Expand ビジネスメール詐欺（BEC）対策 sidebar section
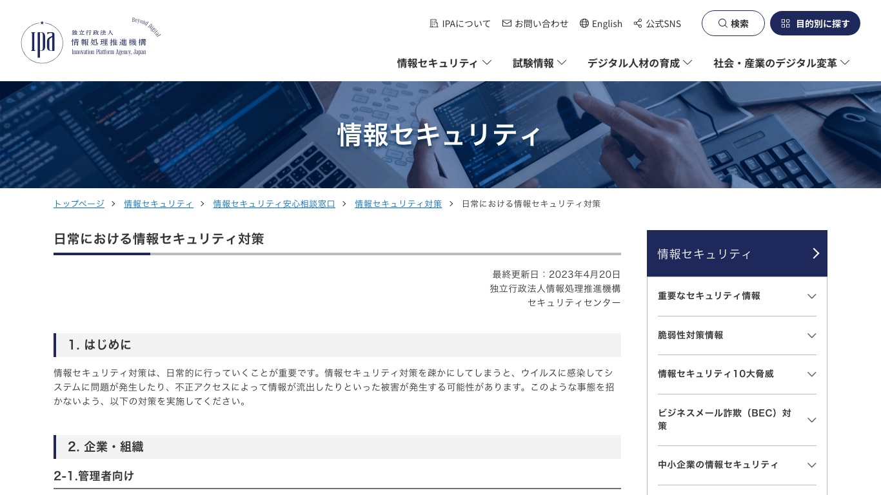 pyautogui.click(x=737, y=420)
